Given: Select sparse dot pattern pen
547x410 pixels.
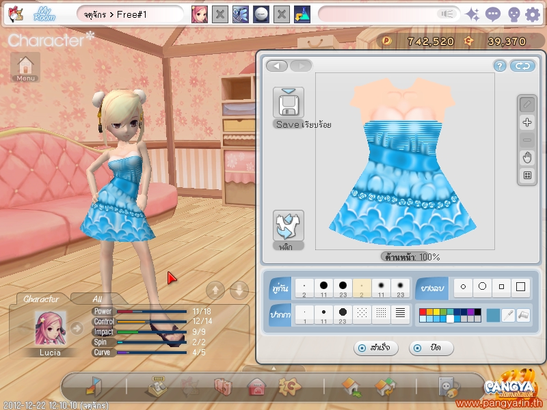Looking at the screenshot, I should 362,315.
